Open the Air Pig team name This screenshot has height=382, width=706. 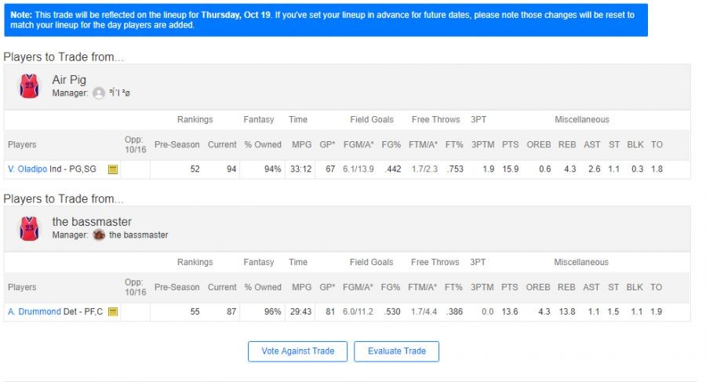click(69, 80)
